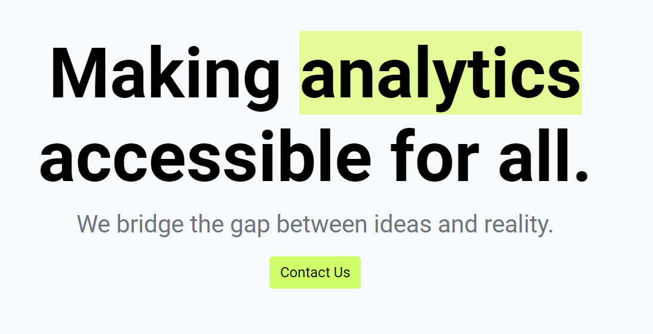
Task: Click the word "Us" on the green button
Action: pos(342,272)
